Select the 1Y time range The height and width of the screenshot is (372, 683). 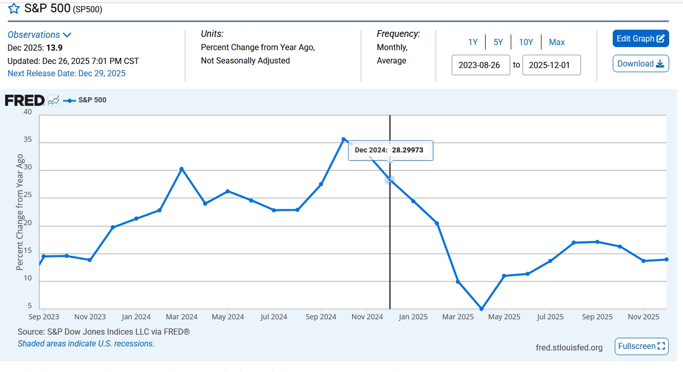tap(473, 42)
